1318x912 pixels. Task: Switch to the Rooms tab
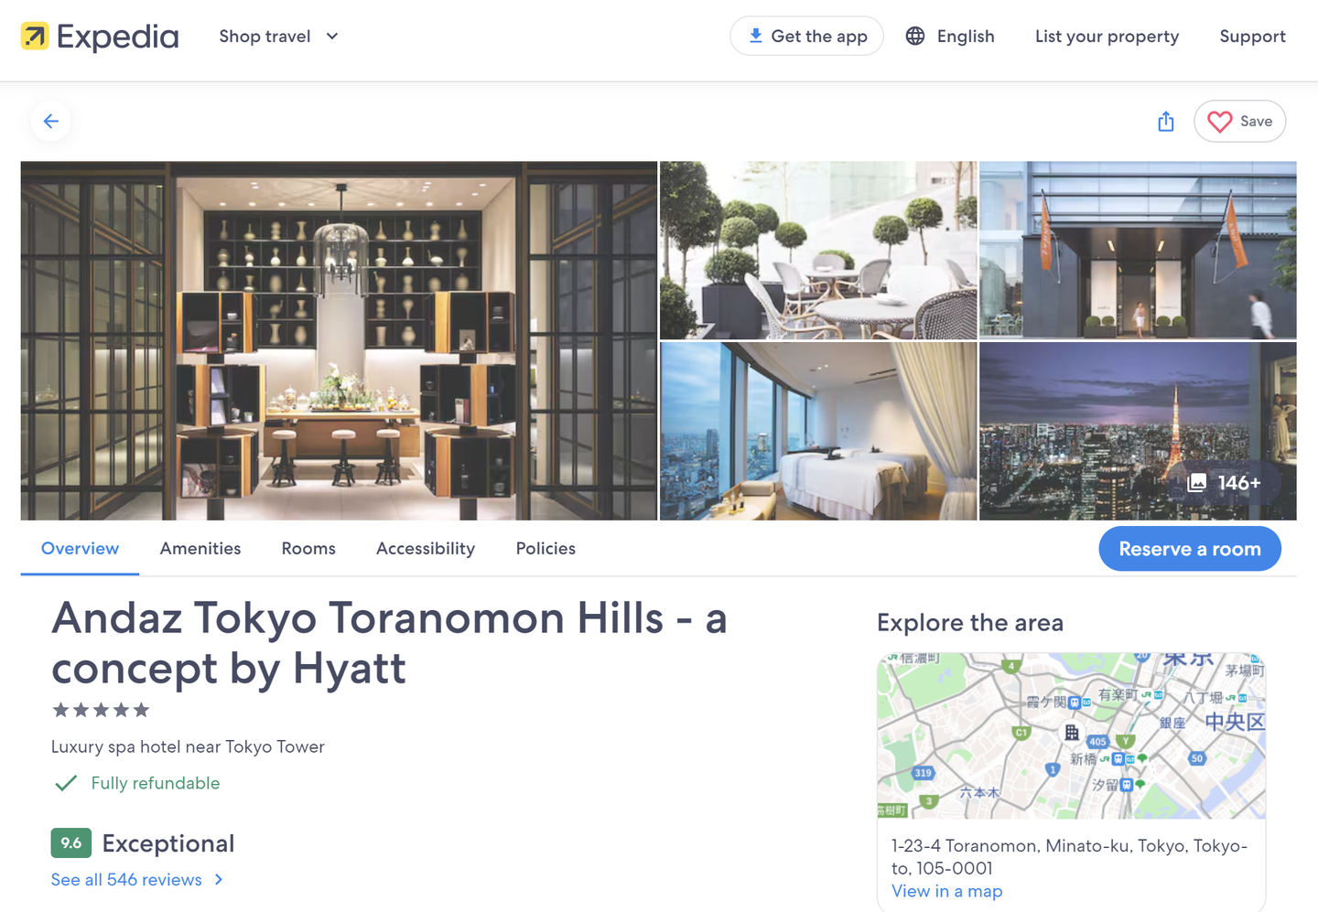308,549
